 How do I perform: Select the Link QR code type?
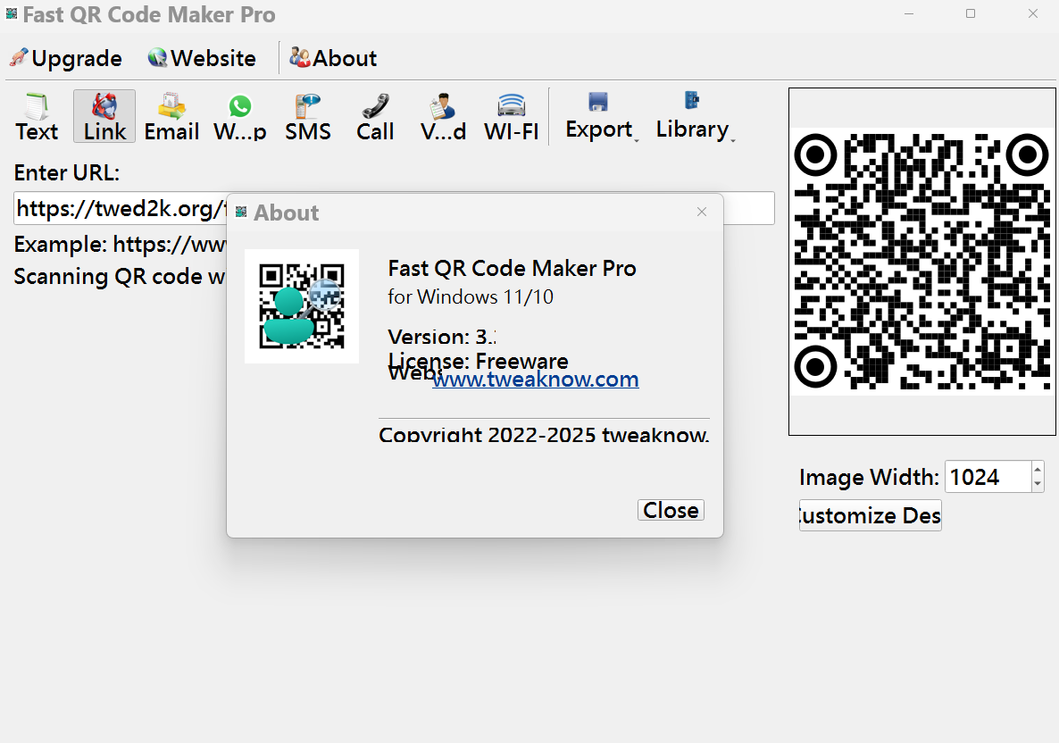104,116
